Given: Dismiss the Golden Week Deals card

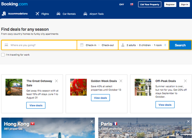Looking at the screenshot, I should click(121, 81).
